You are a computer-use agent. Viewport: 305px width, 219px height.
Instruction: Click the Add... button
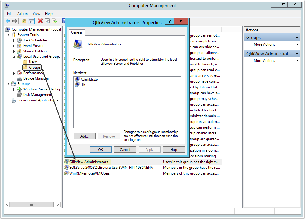(85, 136)
